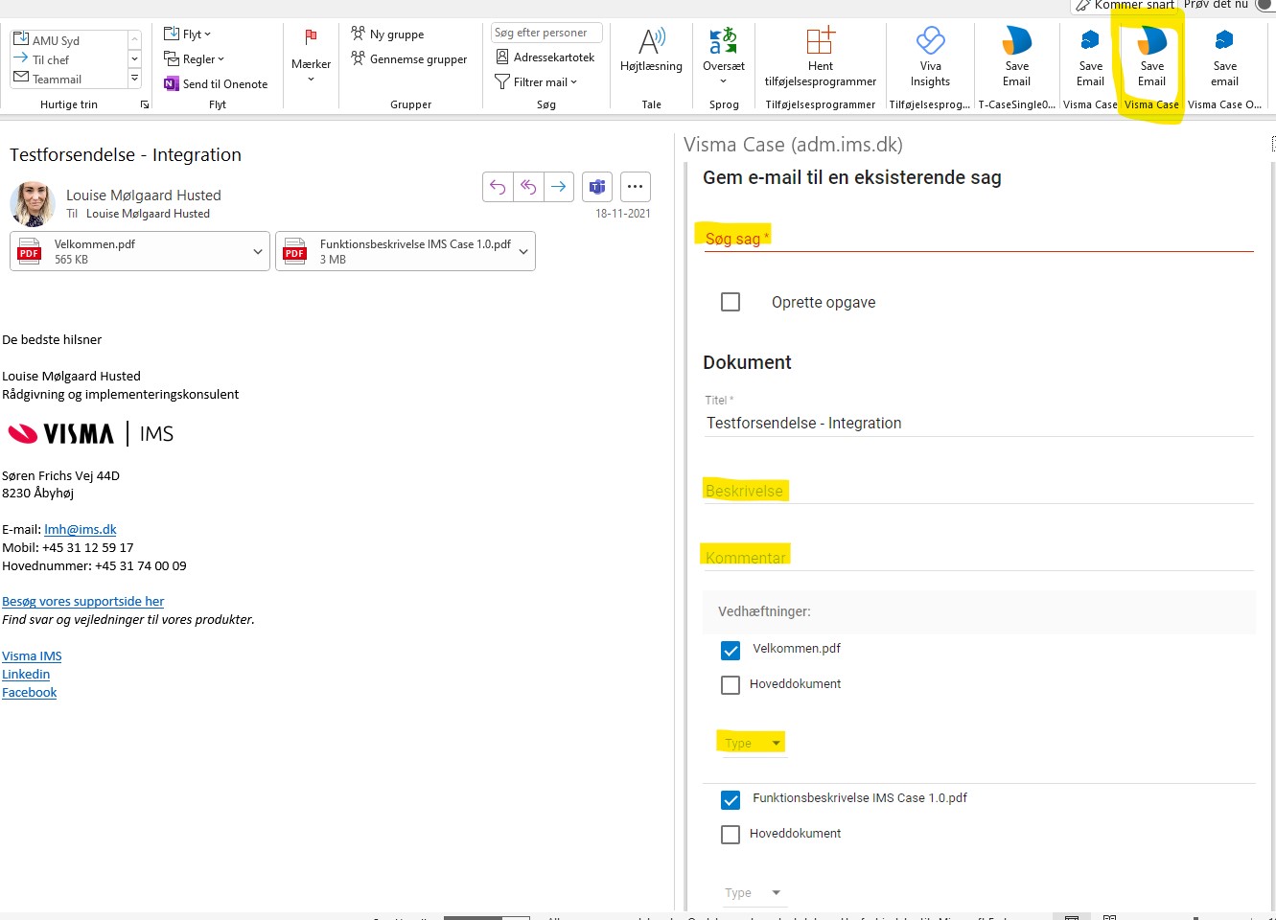
Task: Click the Testforsendelse - Integration subject
Action: point(126,154)
